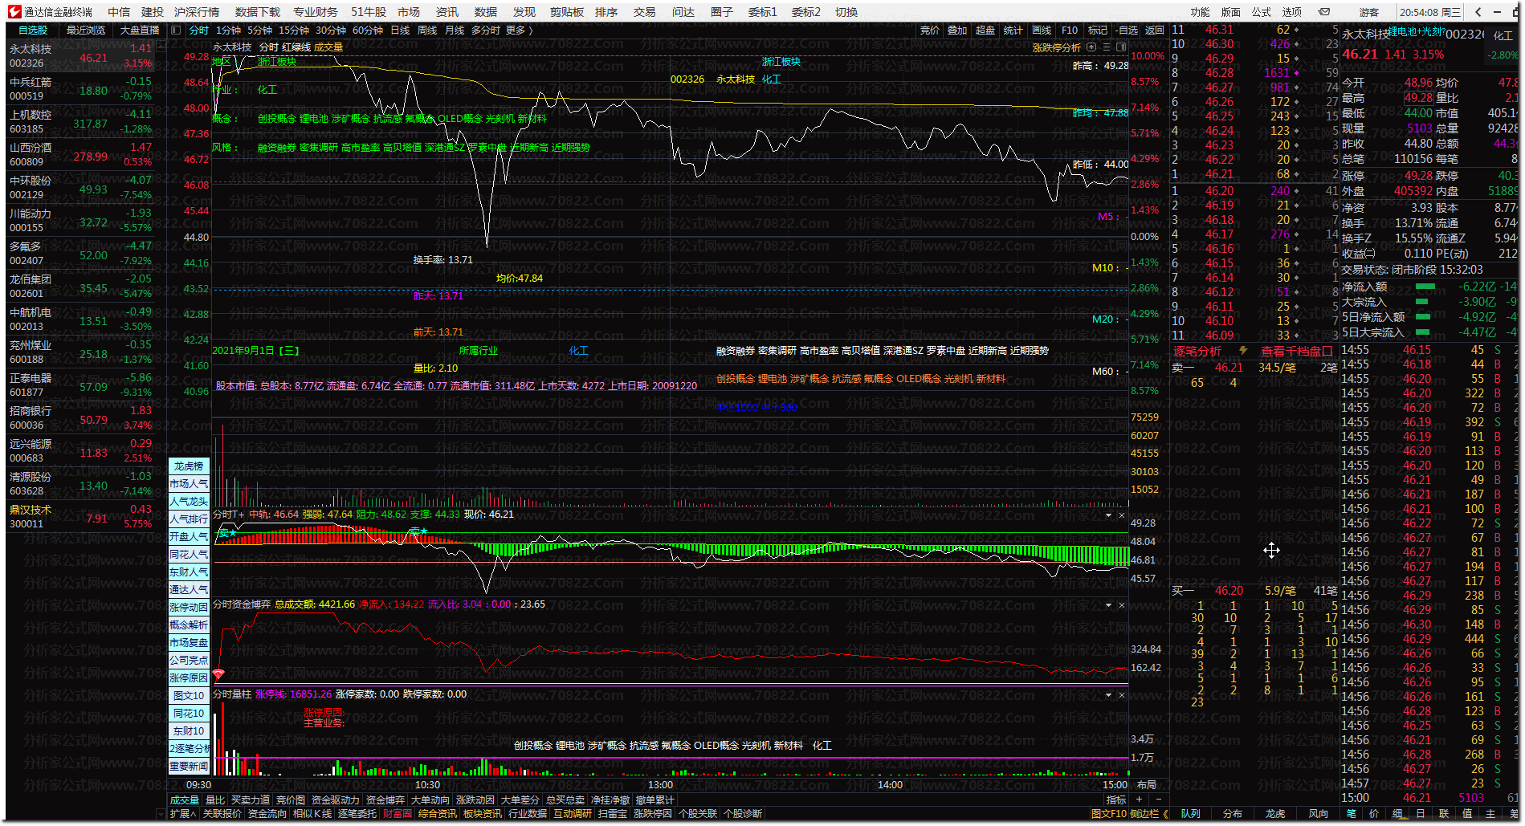Click the 画线 toolbar button

(1042, 31)
